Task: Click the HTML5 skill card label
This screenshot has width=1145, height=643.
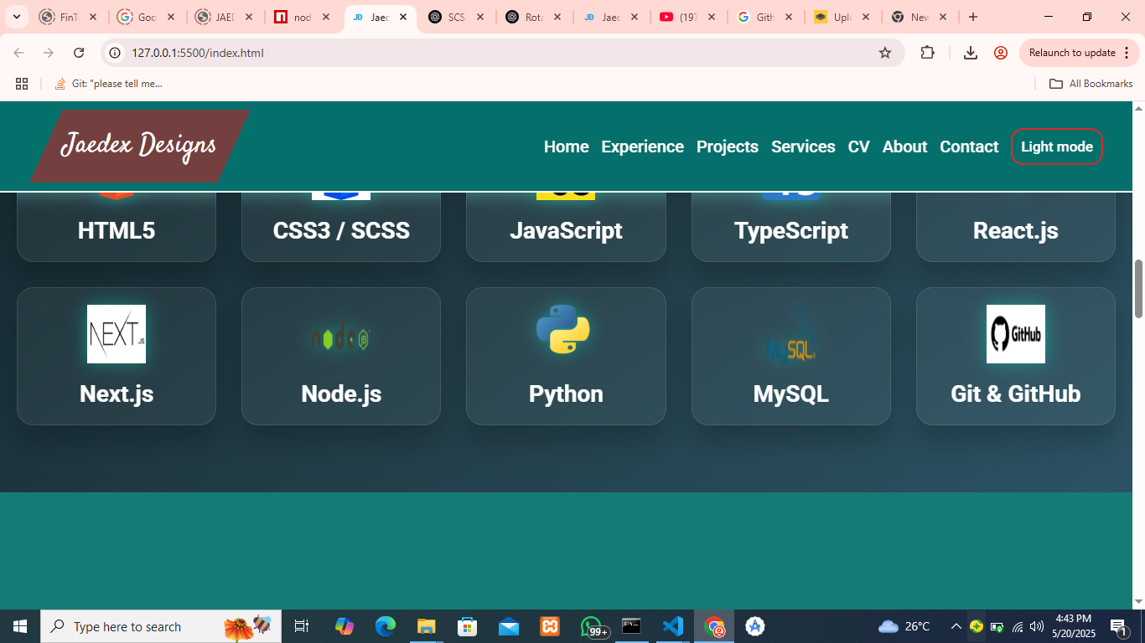Action: [117, 231]
